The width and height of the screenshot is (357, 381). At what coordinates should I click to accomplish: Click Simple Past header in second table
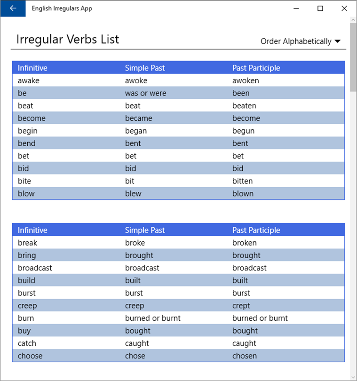click(145, 230)
